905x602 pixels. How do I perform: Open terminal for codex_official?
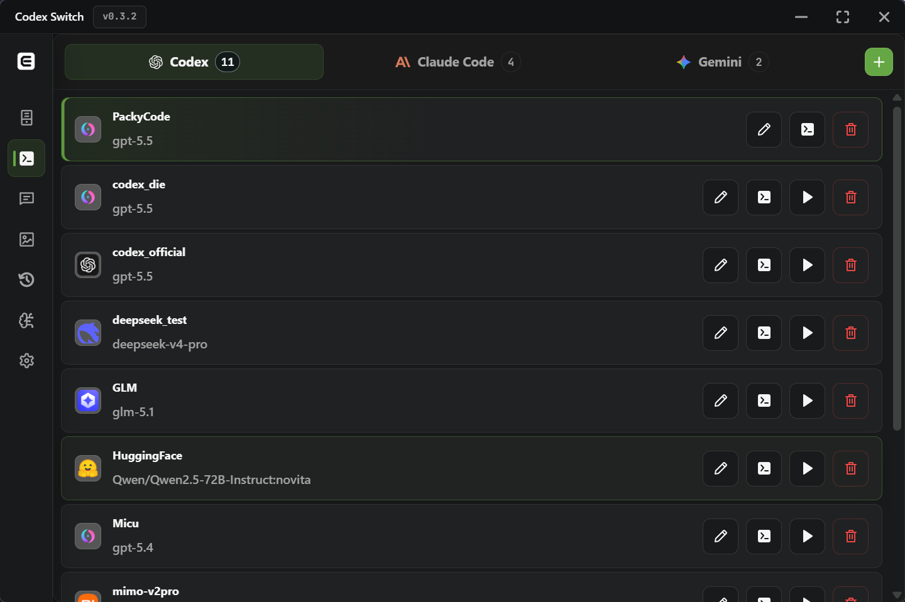[x=764, y=265]
